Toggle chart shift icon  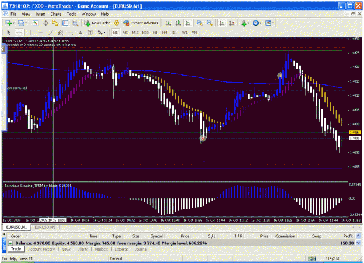232,23
